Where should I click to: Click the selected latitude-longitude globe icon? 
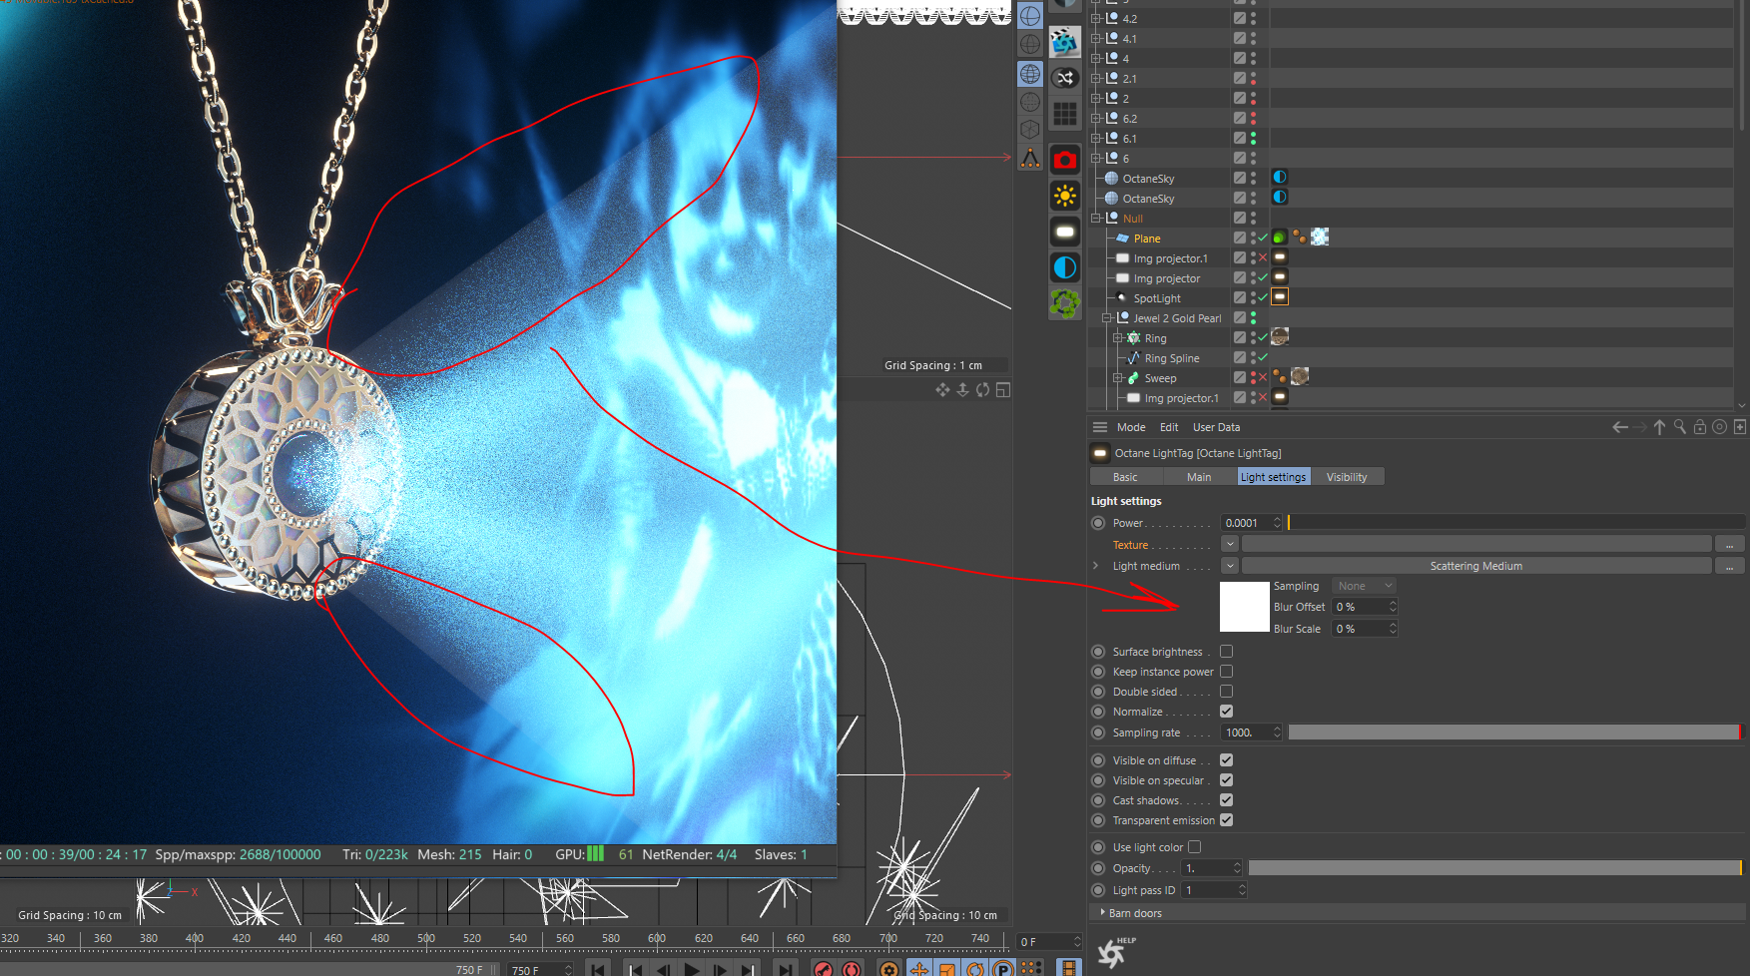tap(1030, 74)
